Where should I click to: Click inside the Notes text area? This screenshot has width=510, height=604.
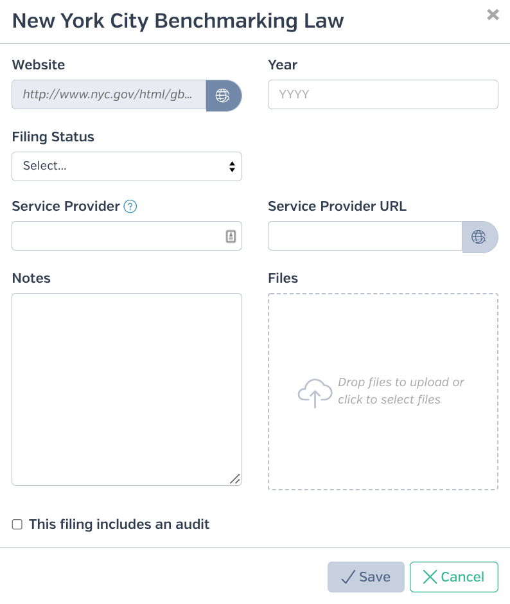[127, 389]
